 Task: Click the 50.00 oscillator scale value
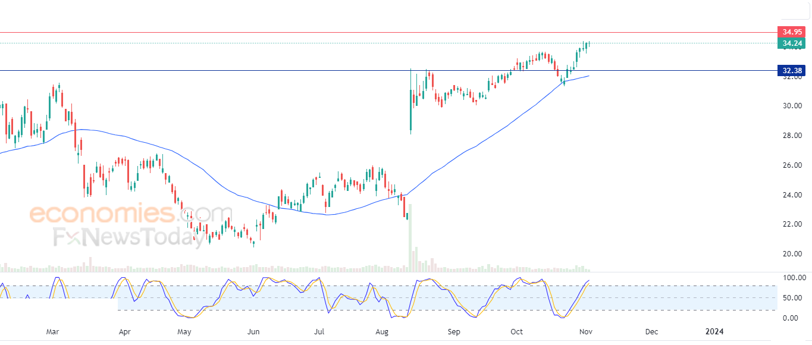pos(794,298)
